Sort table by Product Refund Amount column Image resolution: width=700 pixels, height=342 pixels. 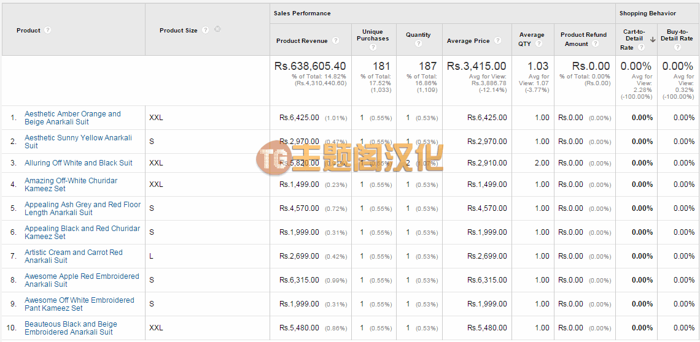583,39
